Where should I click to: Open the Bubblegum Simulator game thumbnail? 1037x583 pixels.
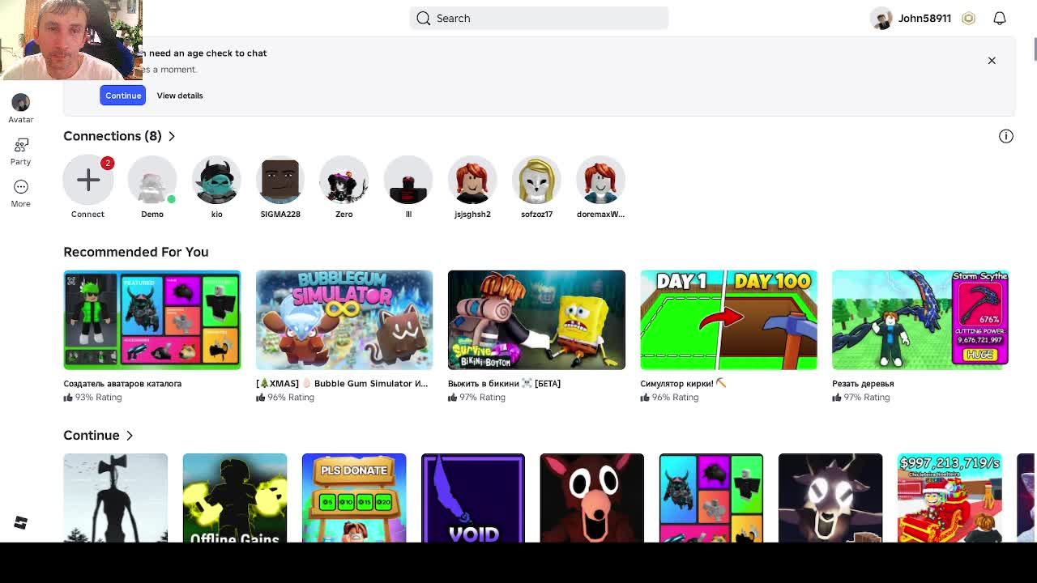[344, 320]
